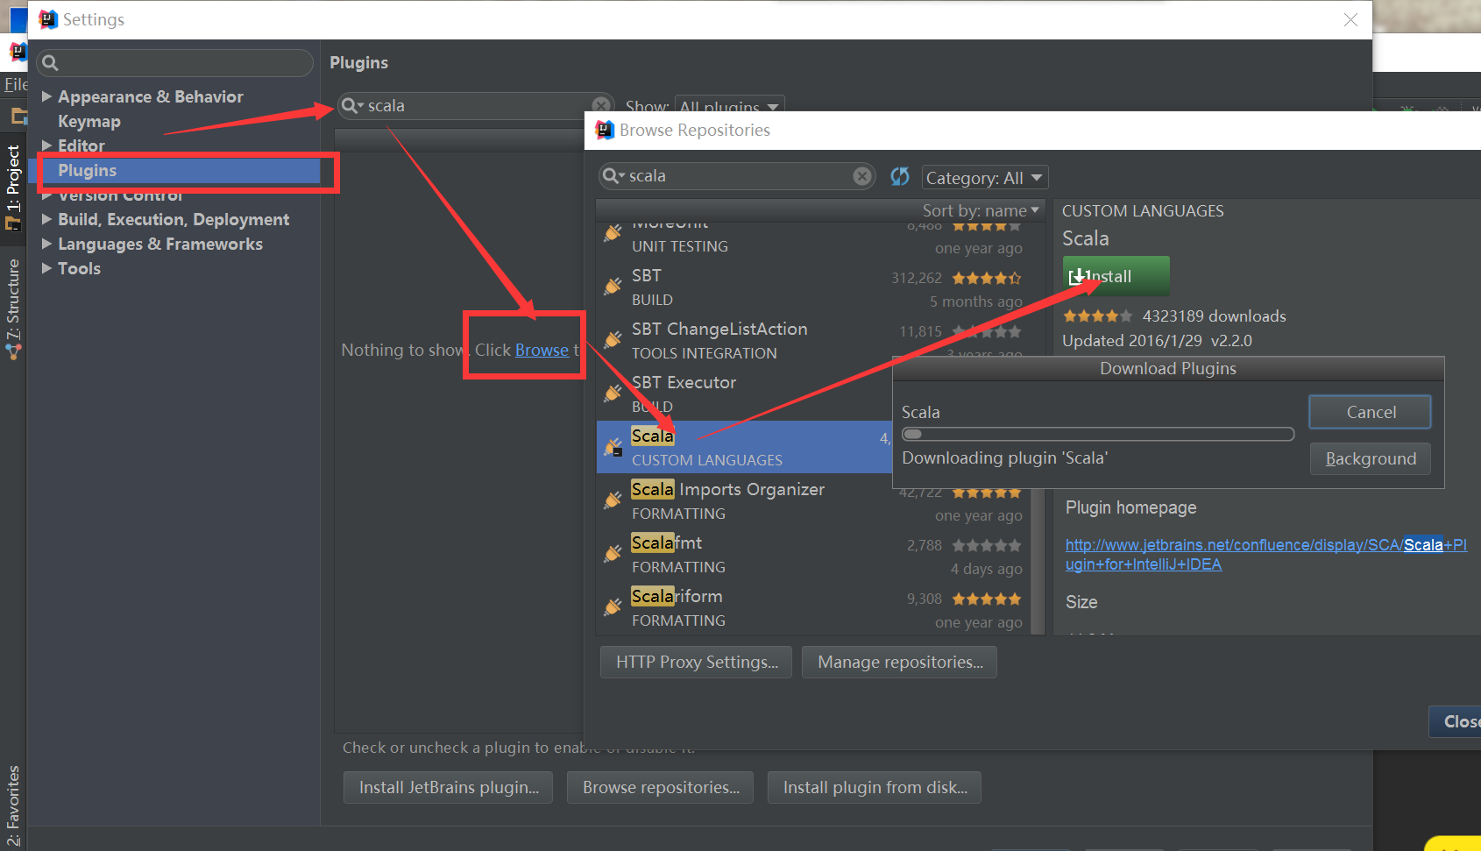This screenshot has width=1481, height=851.
Task: Expand the Editor settings node
Action: tap(47, 145)
